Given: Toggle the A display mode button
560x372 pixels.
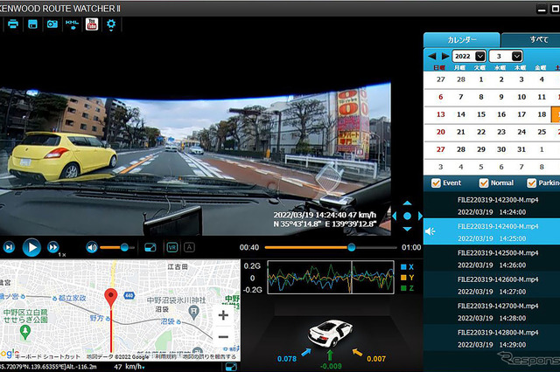Looking at the screenshot, I should pos(189,247).
